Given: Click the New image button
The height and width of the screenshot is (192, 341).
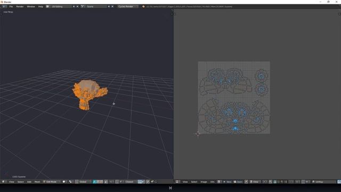Looking at the screenshot, I should [228, 182].
